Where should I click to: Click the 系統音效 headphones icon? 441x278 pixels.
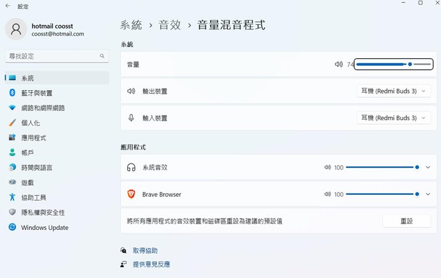tap(131, 167)
